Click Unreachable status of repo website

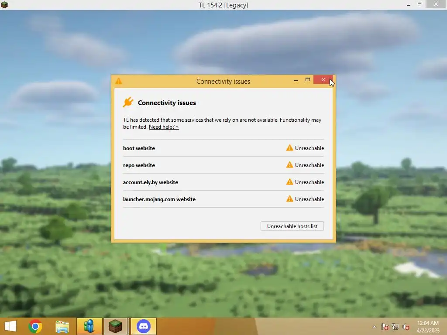point(309,165)
